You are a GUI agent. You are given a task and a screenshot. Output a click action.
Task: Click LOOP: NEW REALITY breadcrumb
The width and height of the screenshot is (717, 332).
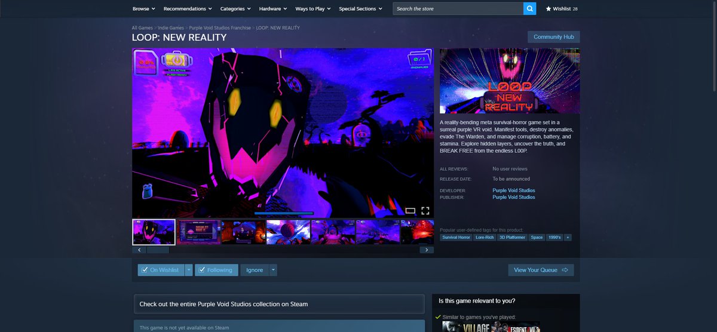[x=278, y=27]
